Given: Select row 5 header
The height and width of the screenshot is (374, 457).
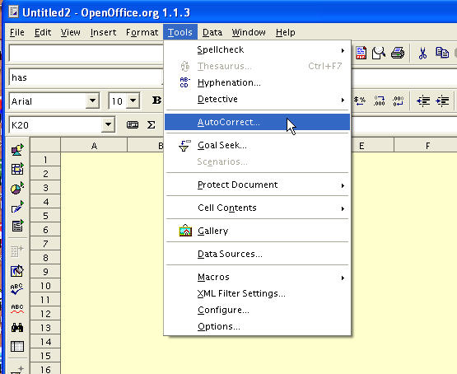Looking at the screenshot, I should point(45,216).
